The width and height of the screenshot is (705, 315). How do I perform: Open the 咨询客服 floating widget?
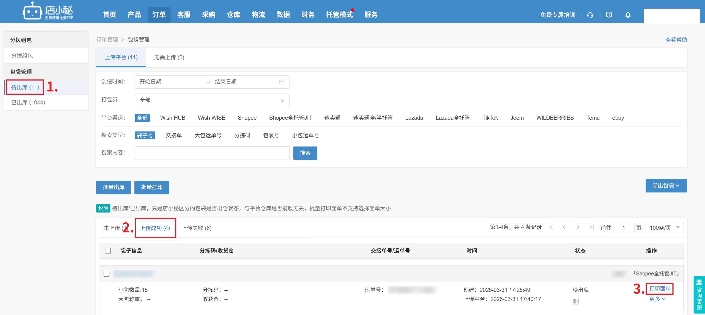[699, 295]
